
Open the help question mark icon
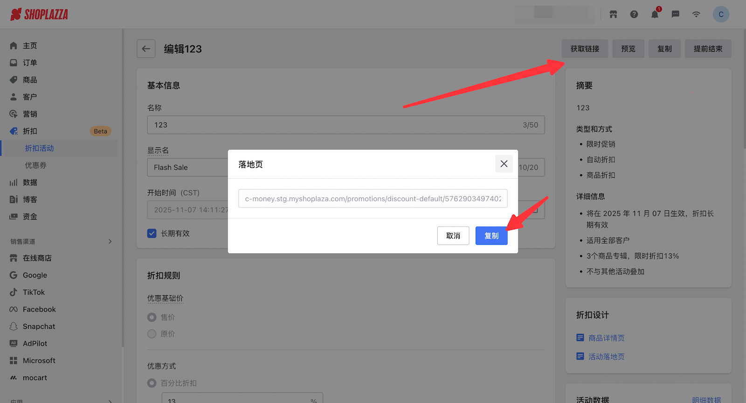coord(634,14)
